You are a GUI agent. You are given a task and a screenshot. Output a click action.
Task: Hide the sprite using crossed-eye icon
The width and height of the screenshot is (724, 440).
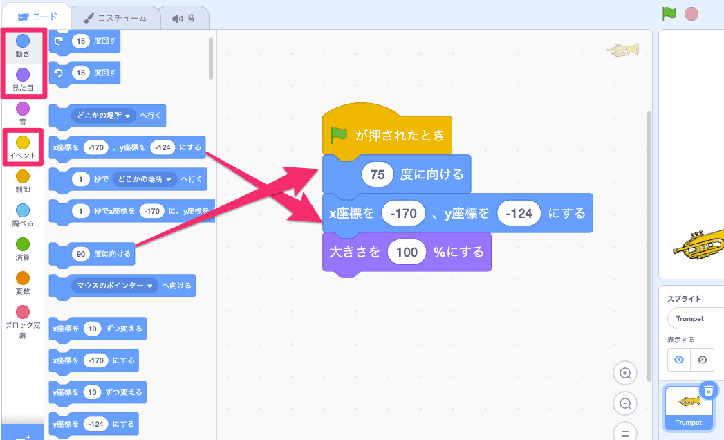coord(703,360)
